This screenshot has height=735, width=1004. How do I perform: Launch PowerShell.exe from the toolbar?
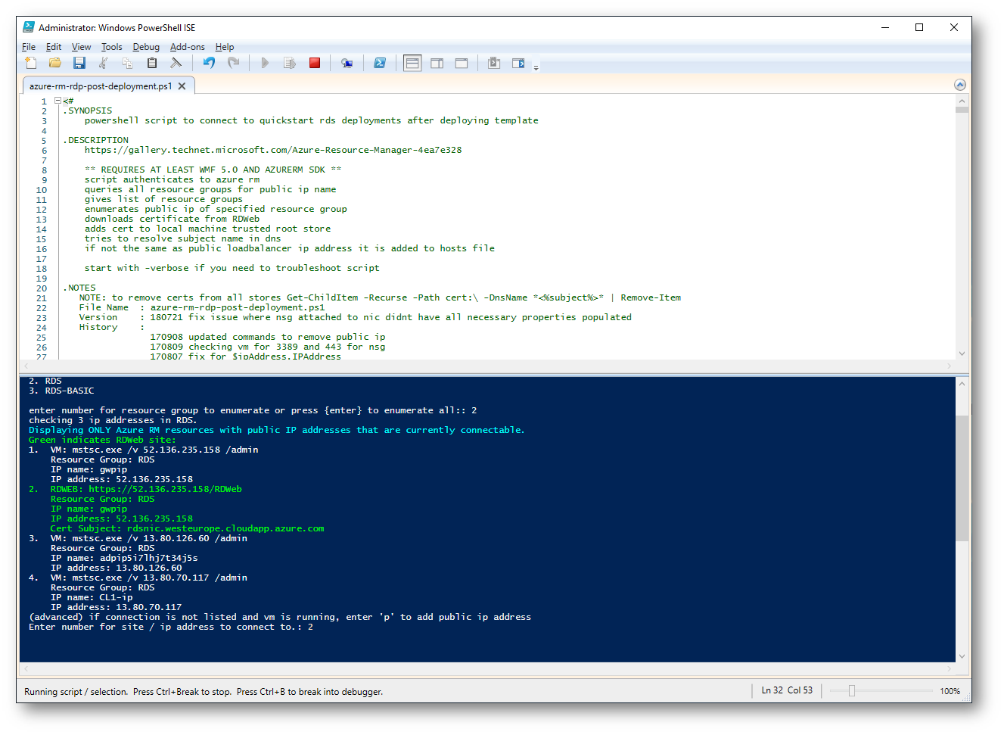click(380, 64)
